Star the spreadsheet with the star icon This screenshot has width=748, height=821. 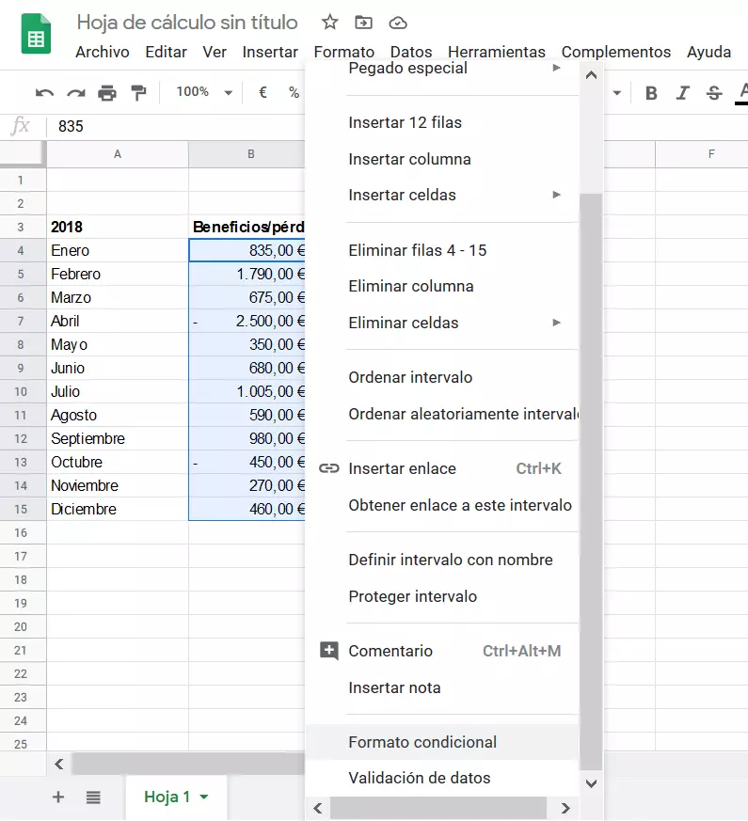coord(329,23)
